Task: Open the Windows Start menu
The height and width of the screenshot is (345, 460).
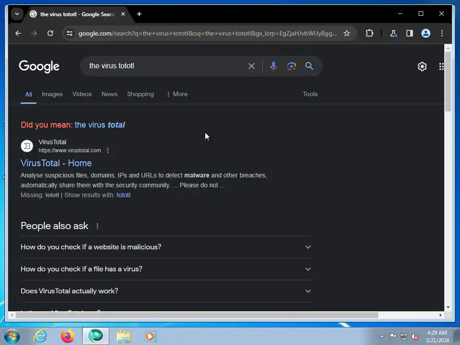Action: [12, 336]
